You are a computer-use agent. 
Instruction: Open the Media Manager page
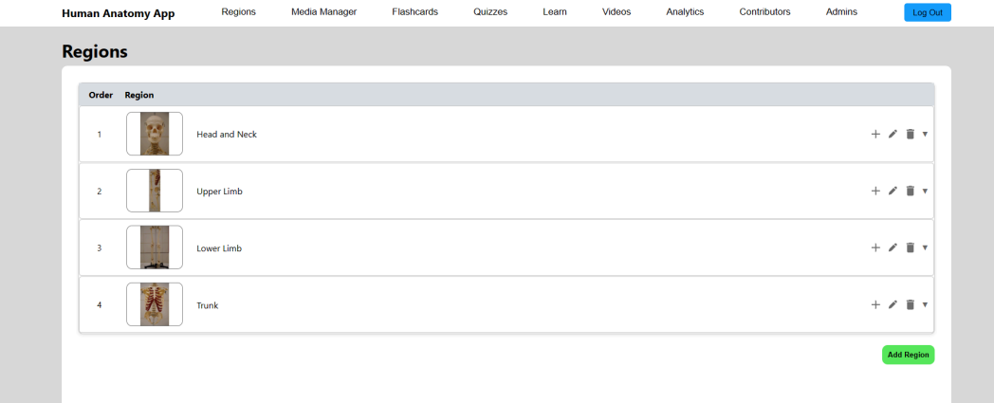[324, 12]
